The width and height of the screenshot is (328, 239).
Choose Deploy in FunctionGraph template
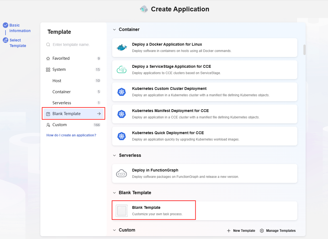click(x=204, y=173)
